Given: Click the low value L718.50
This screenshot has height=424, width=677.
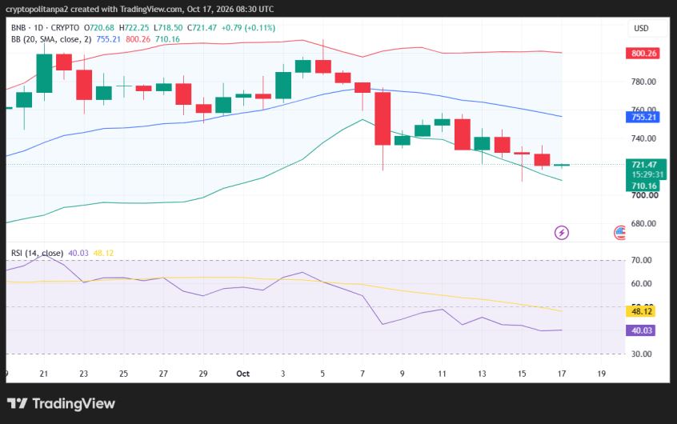Looking at the screenshot, I should tap(168, 28).
